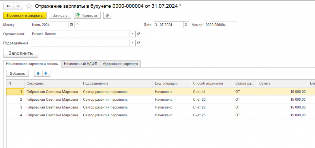Focus the Номер field 0000-000004

click(x=221, y=25)
